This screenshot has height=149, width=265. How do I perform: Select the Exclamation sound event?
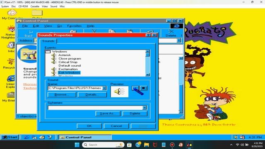(x=68, y=69)
